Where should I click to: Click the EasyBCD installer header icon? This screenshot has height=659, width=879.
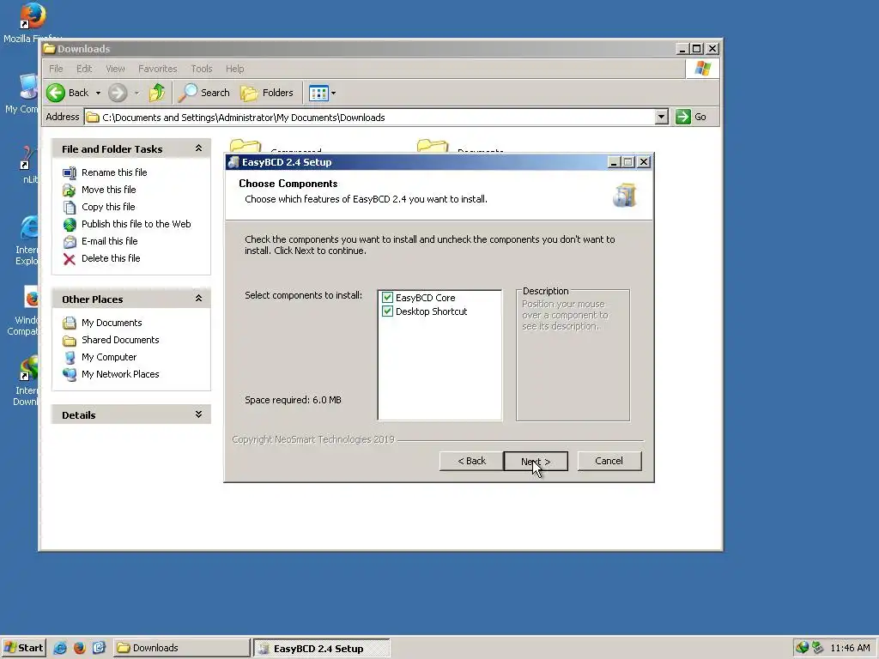click(625, 195)
